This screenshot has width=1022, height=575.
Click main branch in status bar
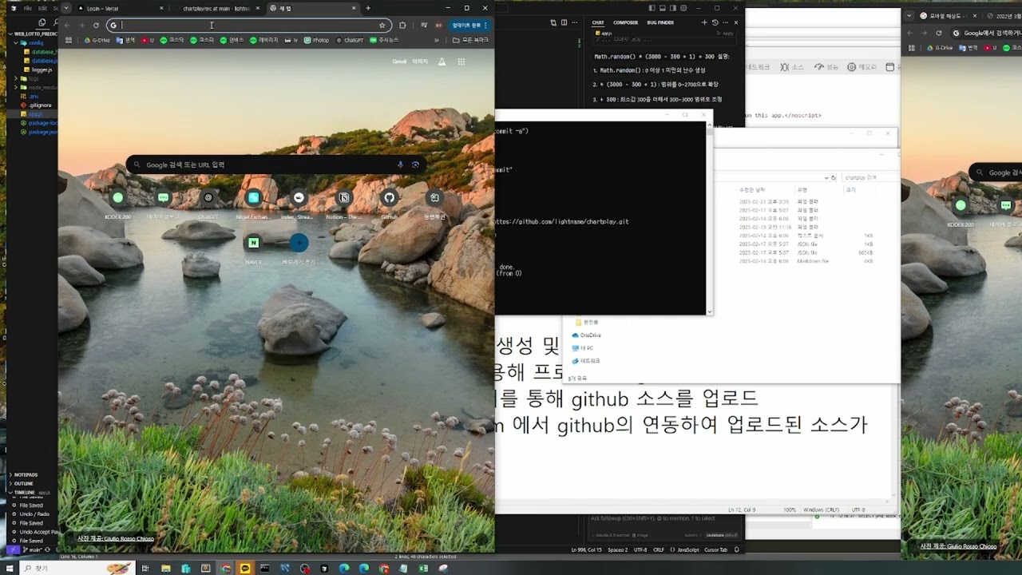tap(32, 549)
